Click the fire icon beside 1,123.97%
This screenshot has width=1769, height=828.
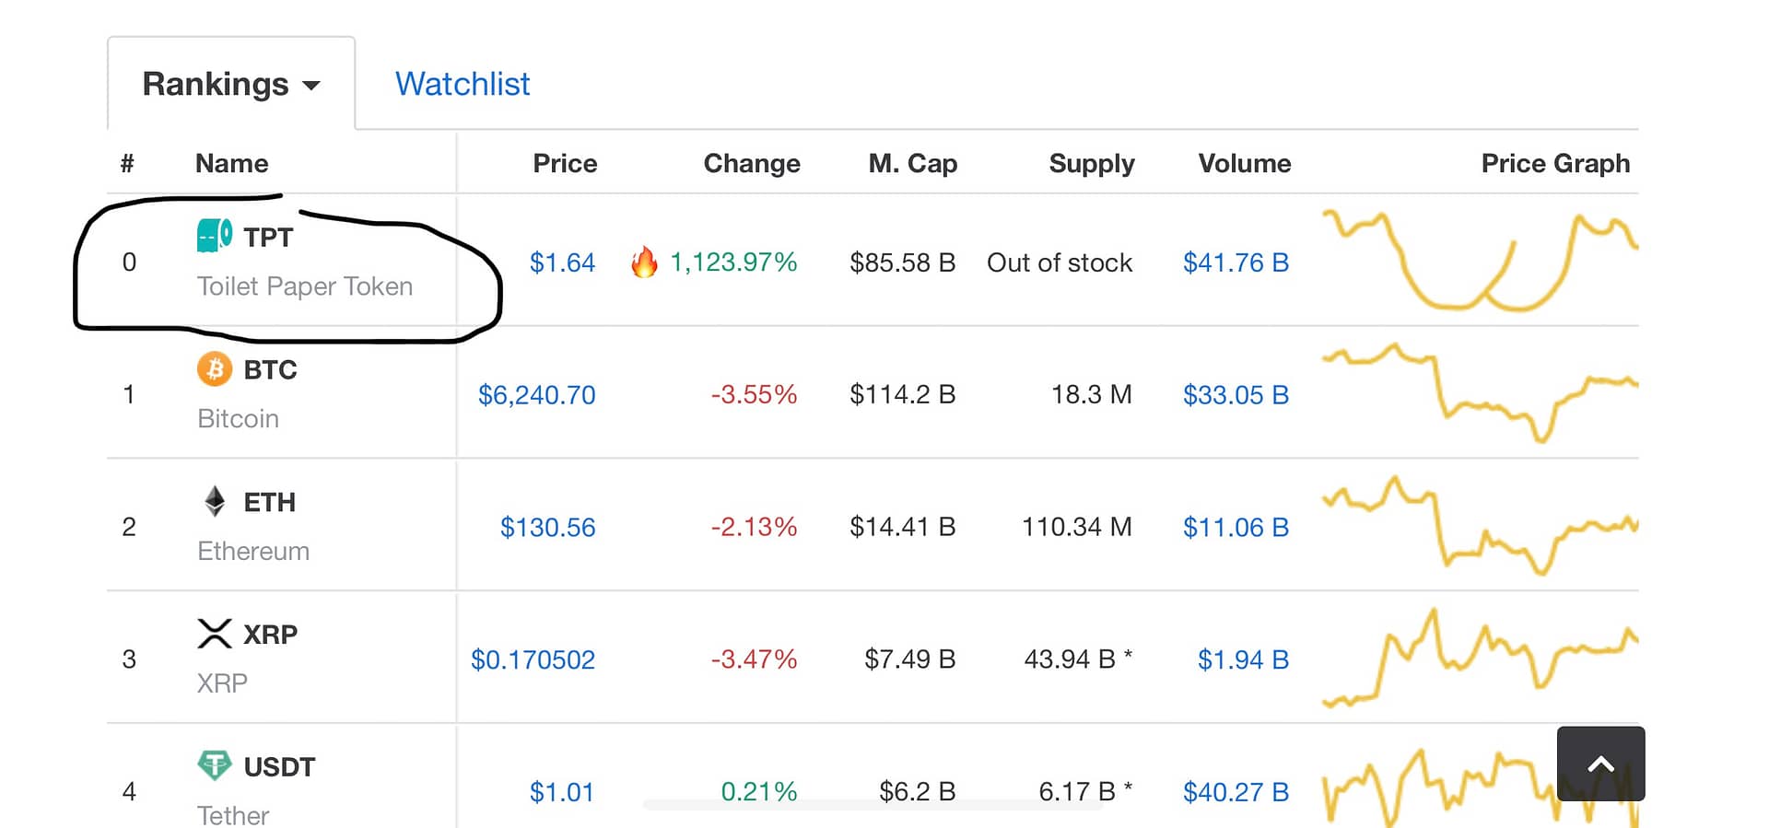click(644, 262)
